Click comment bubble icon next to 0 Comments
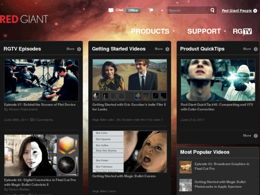Screen dimensions: 260x195 point(32,120)
